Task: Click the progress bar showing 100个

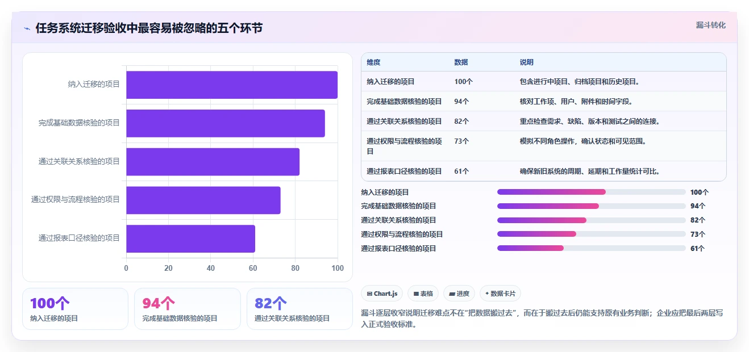Action: (592, 192)
